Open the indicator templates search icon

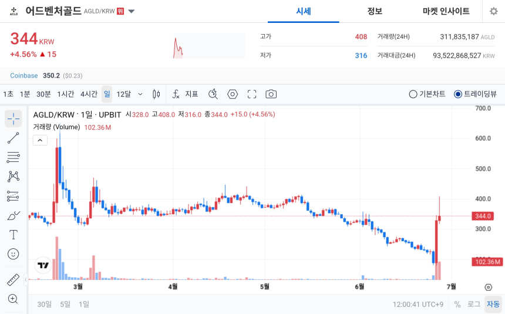pos(213,94)
